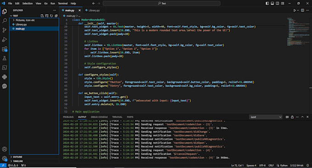Open the File menu
Viewport: 312px width, 168px height.
(10, 3)
